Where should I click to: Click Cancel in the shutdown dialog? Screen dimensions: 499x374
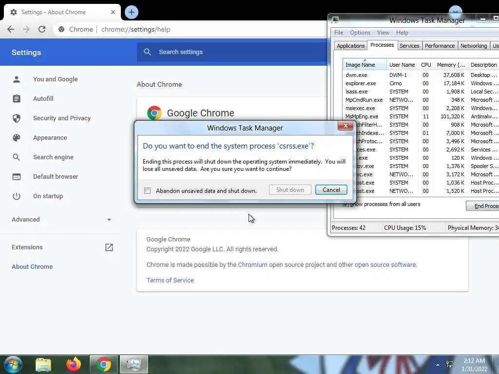(x=331, y=190)
